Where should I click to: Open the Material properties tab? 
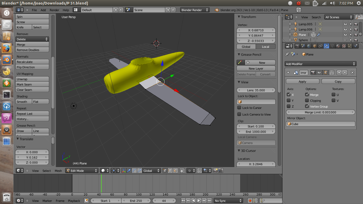tap(338, 46)
